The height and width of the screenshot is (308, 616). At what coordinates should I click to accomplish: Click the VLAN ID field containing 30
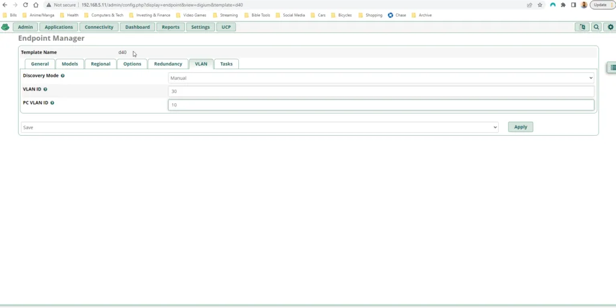coord(381,91)
